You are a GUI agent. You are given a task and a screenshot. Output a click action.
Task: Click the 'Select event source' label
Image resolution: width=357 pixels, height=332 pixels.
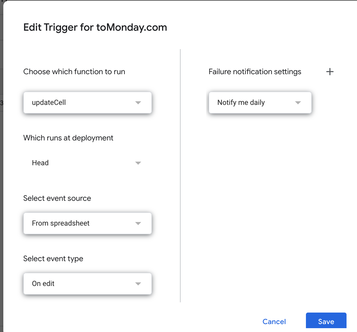pyautogui.click(x=57, y=198)
